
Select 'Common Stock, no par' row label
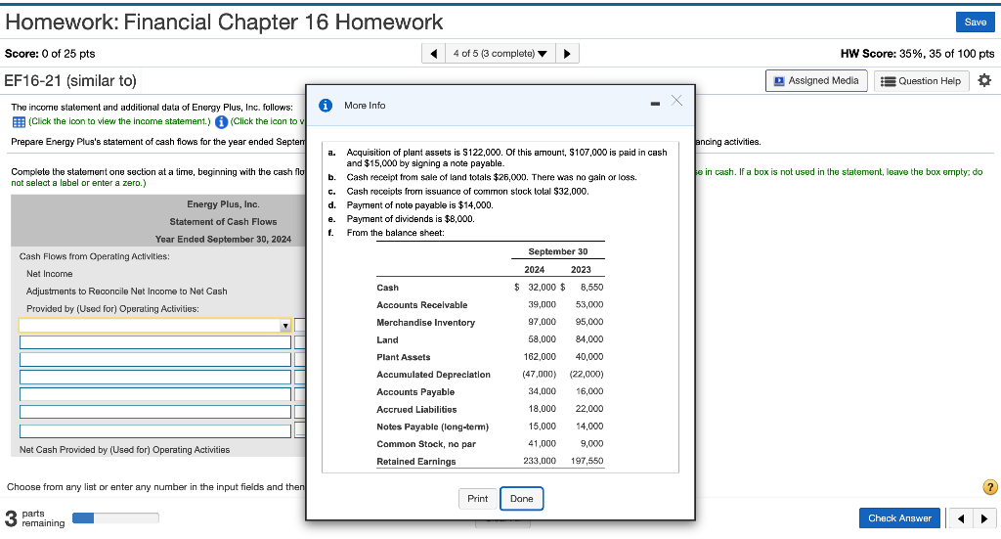[x=426, y=444]
